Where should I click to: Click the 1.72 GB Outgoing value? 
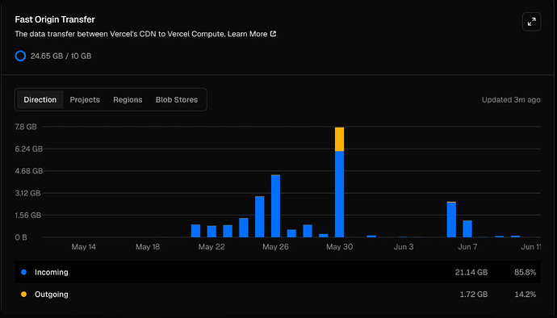pos(474,295)
